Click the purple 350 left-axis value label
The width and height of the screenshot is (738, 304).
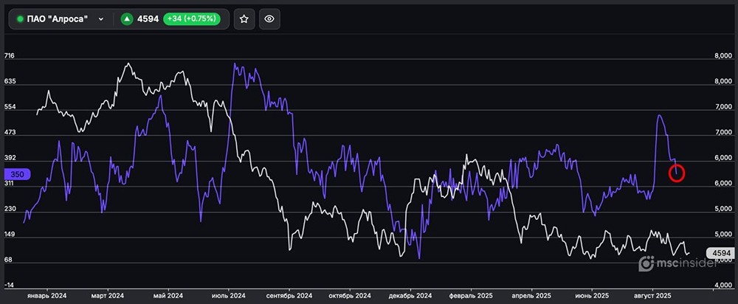(18, 173)
